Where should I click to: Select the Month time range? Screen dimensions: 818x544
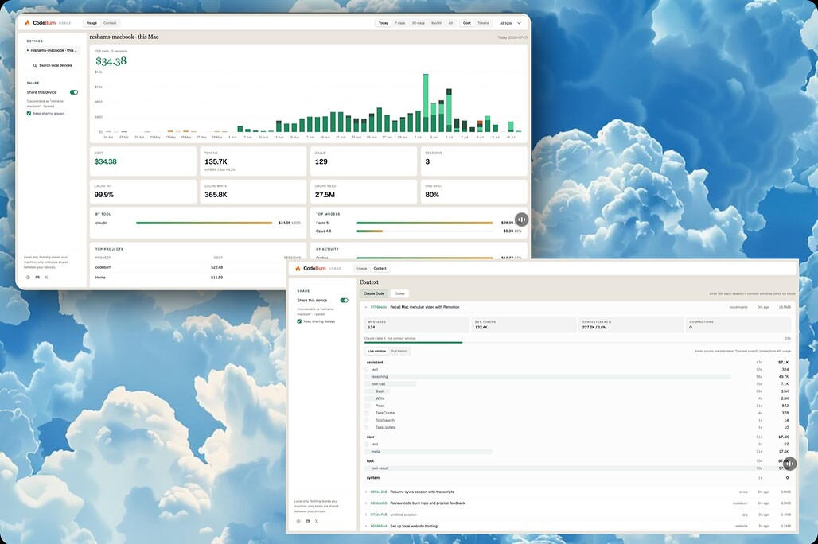(437, 23)
